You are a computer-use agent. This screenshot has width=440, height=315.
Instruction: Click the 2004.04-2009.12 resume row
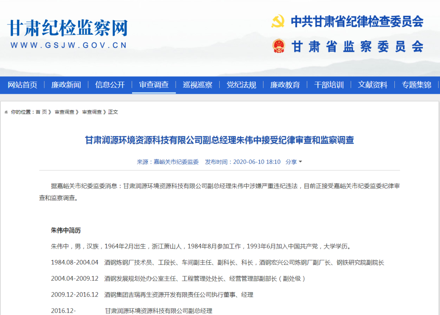pyautogui.click(x=178, y=278)
